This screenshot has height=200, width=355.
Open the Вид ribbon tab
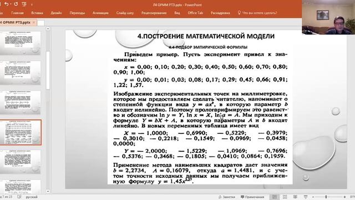point(177,13)
